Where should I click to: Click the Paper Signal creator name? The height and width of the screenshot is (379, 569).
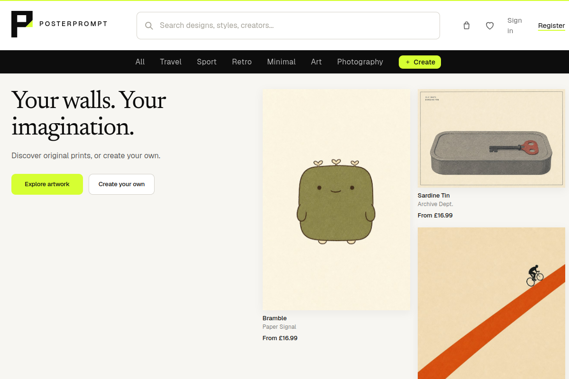[279, 327]
